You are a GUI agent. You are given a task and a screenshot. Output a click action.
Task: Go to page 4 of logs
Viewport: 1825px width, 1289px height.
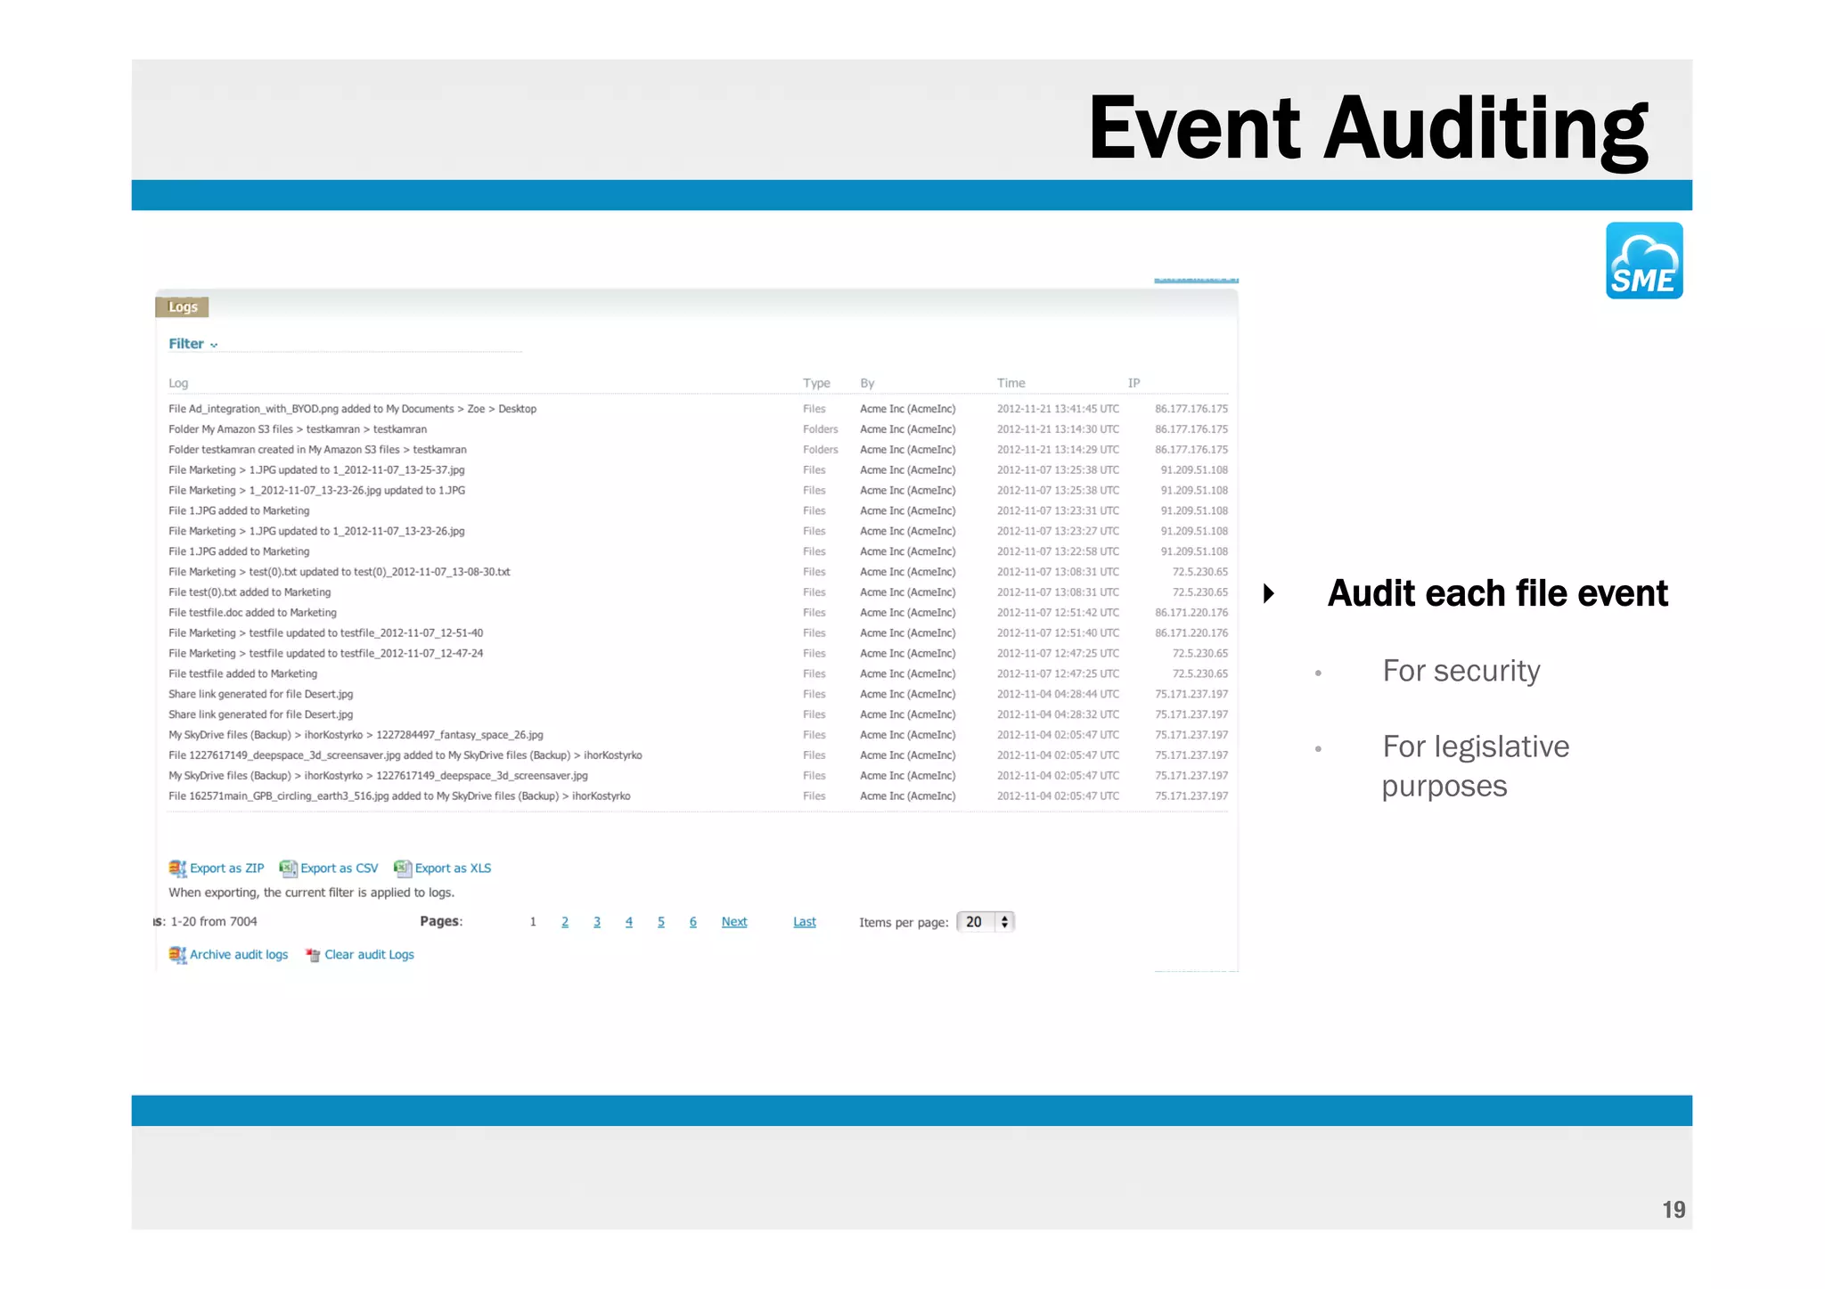(x=629, y=922)
